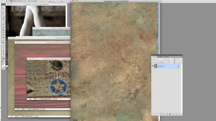This screenshot has height=121, width=216.
Task: Toggle Resize Windows To Fit checkbox
Action: (x=14, y=1)
